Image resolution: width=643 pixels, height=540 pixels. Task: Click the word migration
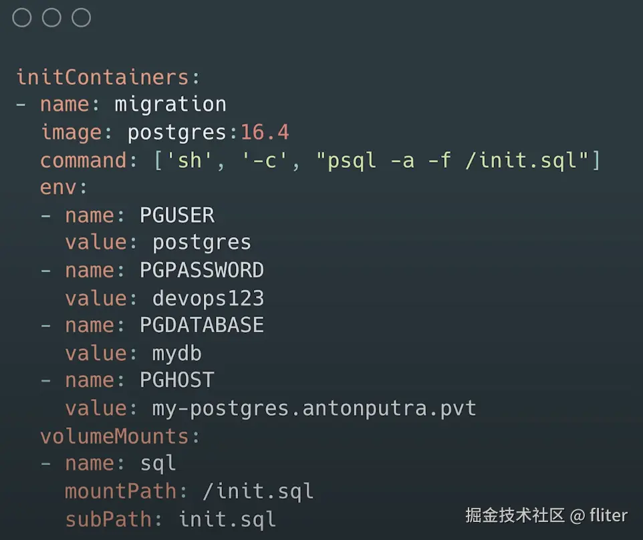point(170,104)
